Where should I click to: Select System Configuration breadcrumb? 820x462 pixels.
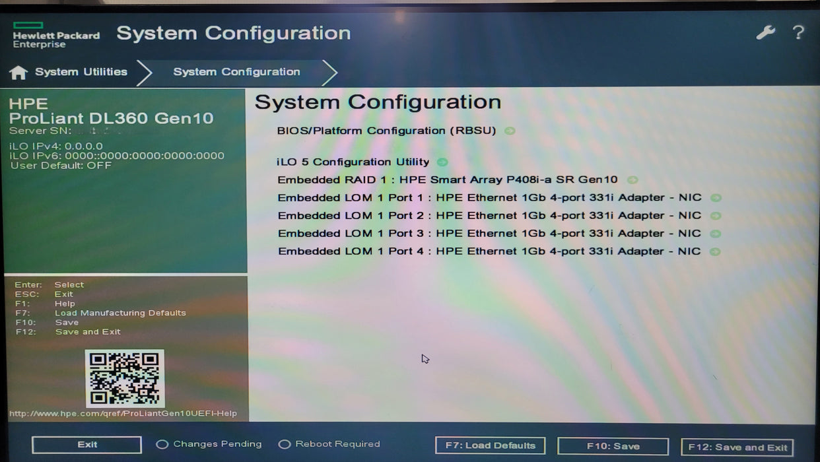(x=236, y=72)
